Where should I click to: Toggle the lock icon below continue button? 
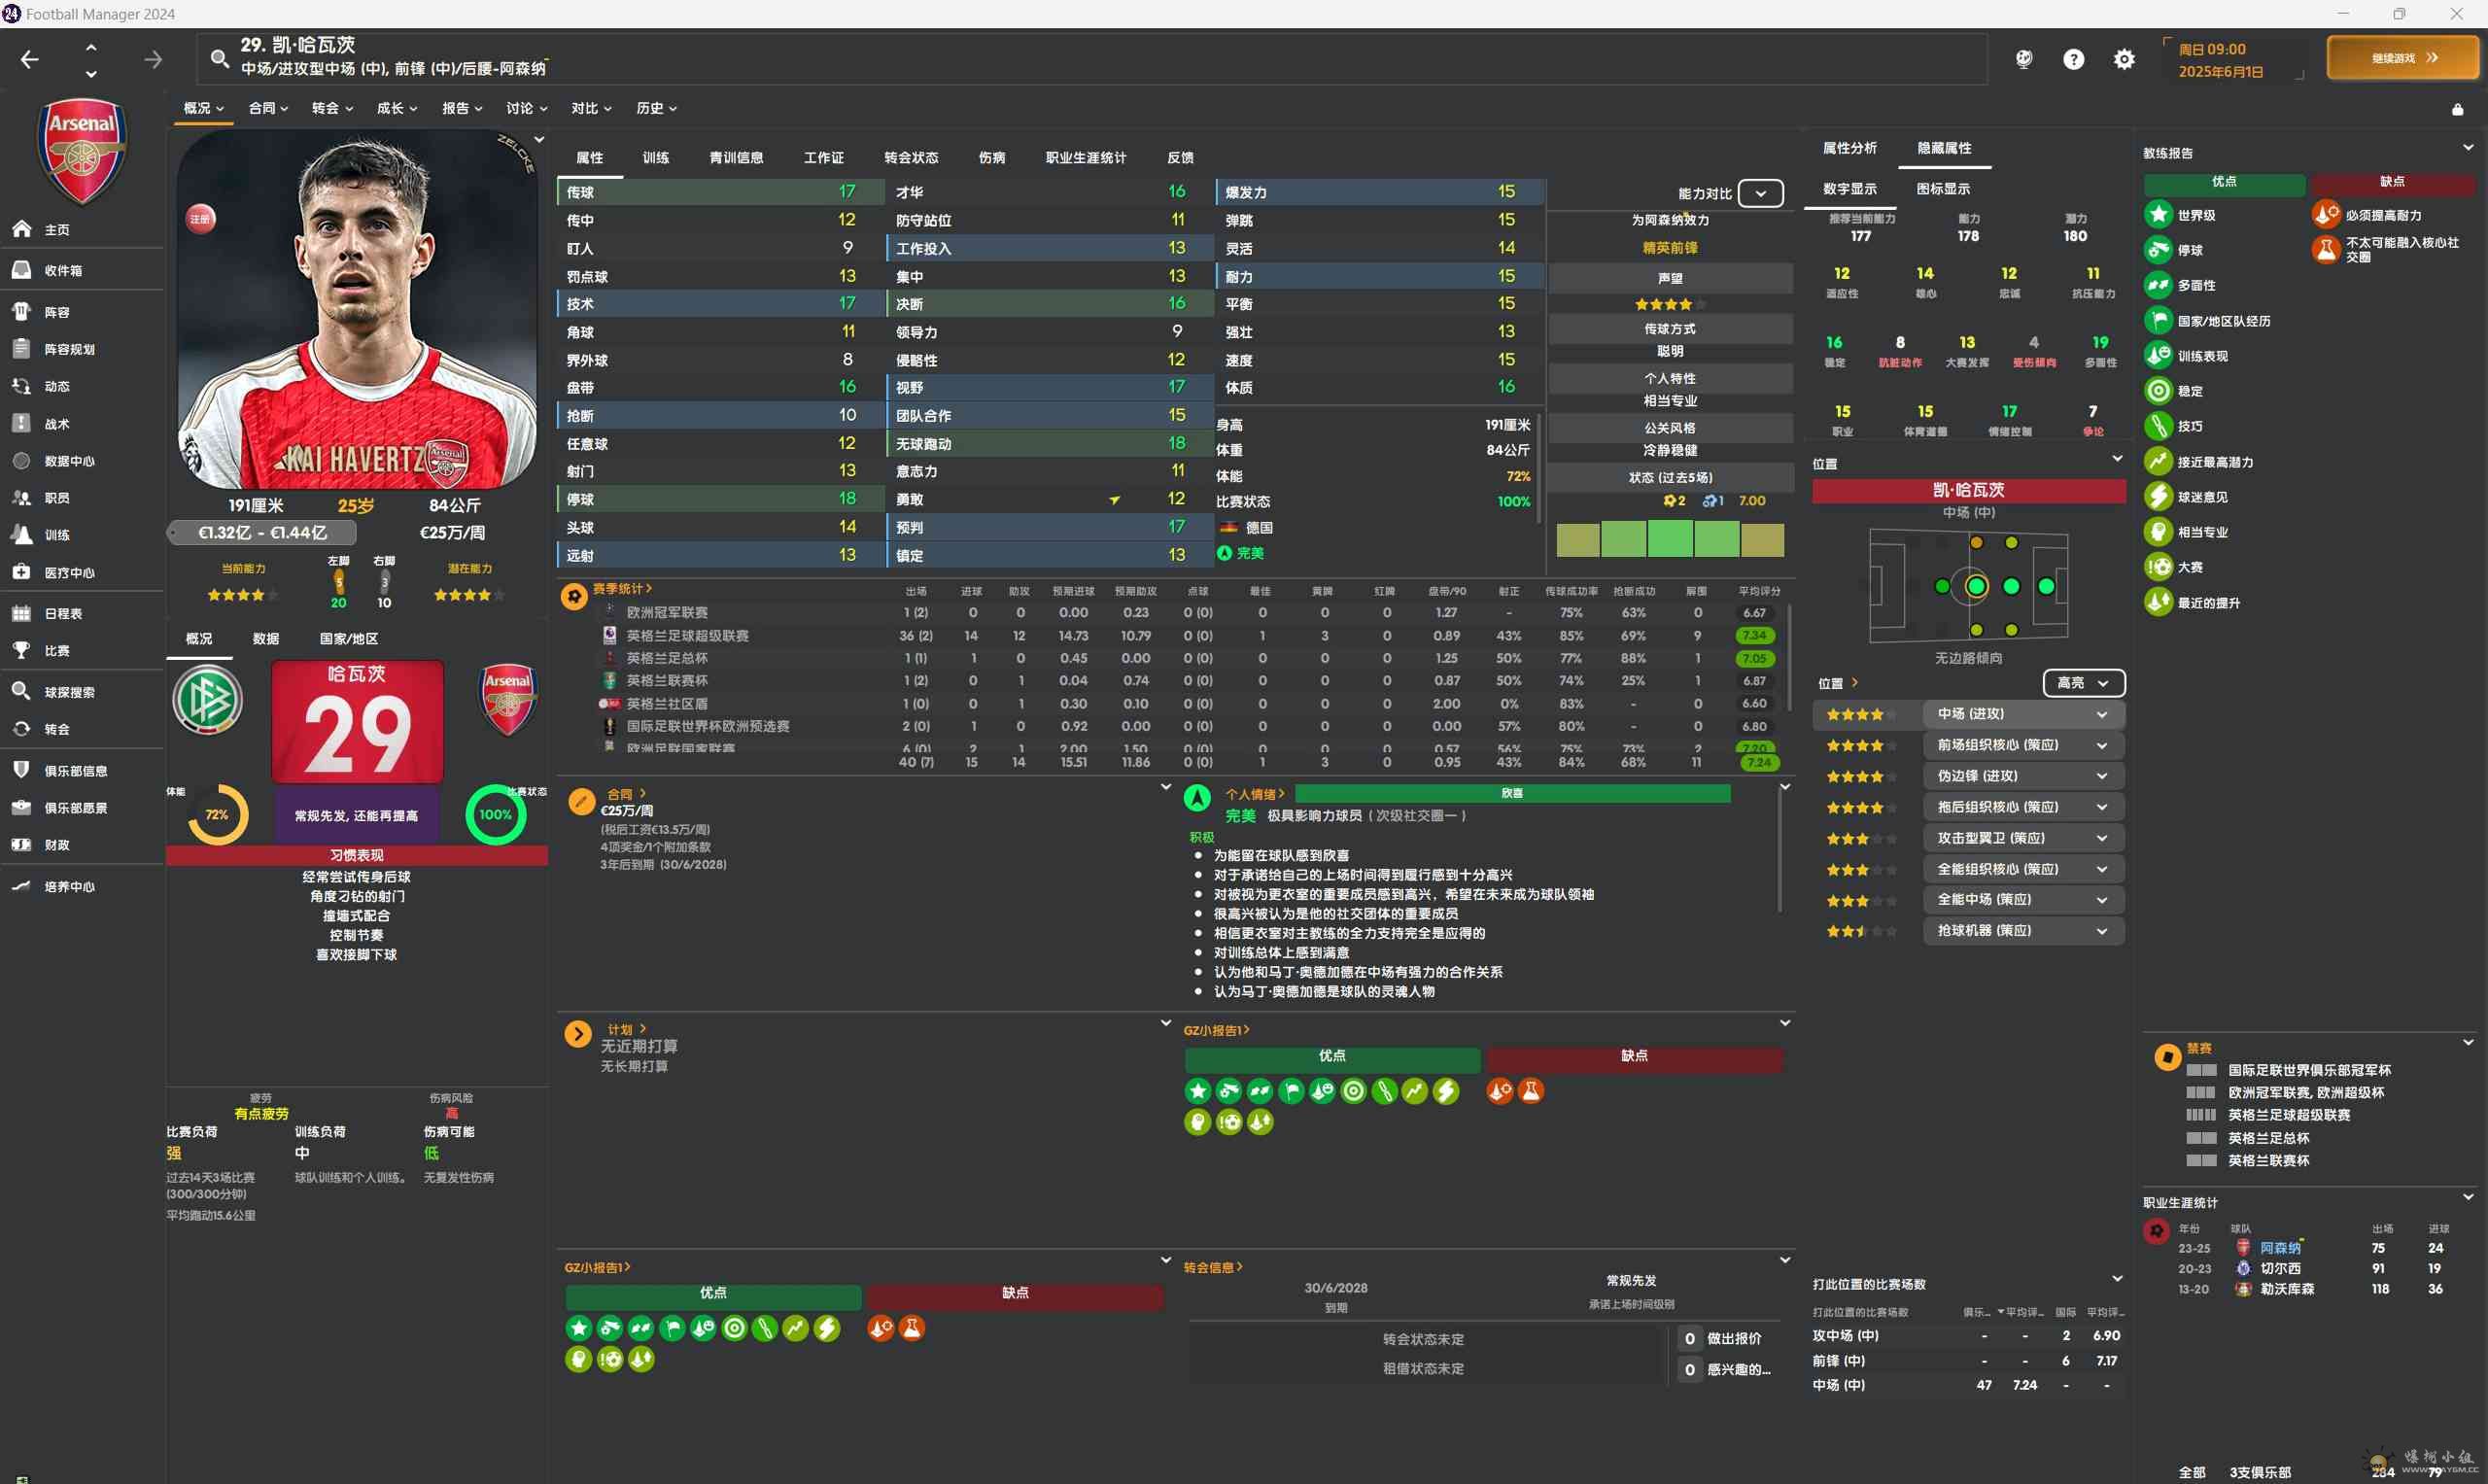(2457, 109)
